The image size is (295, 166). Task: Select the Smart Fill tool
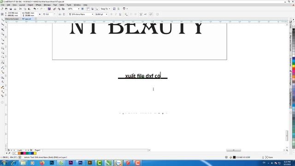click(2, 96)
